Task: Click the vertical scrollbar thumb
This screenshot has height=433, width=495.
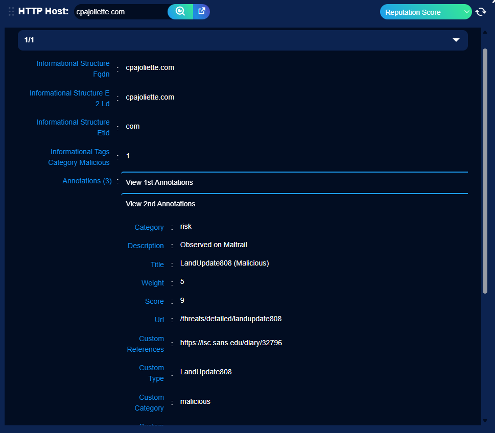Action: tap(485, 171)
